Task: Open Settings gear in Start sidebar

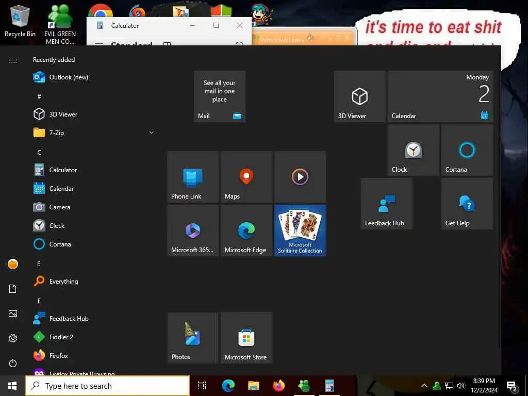Action: [x=13, y=338]
